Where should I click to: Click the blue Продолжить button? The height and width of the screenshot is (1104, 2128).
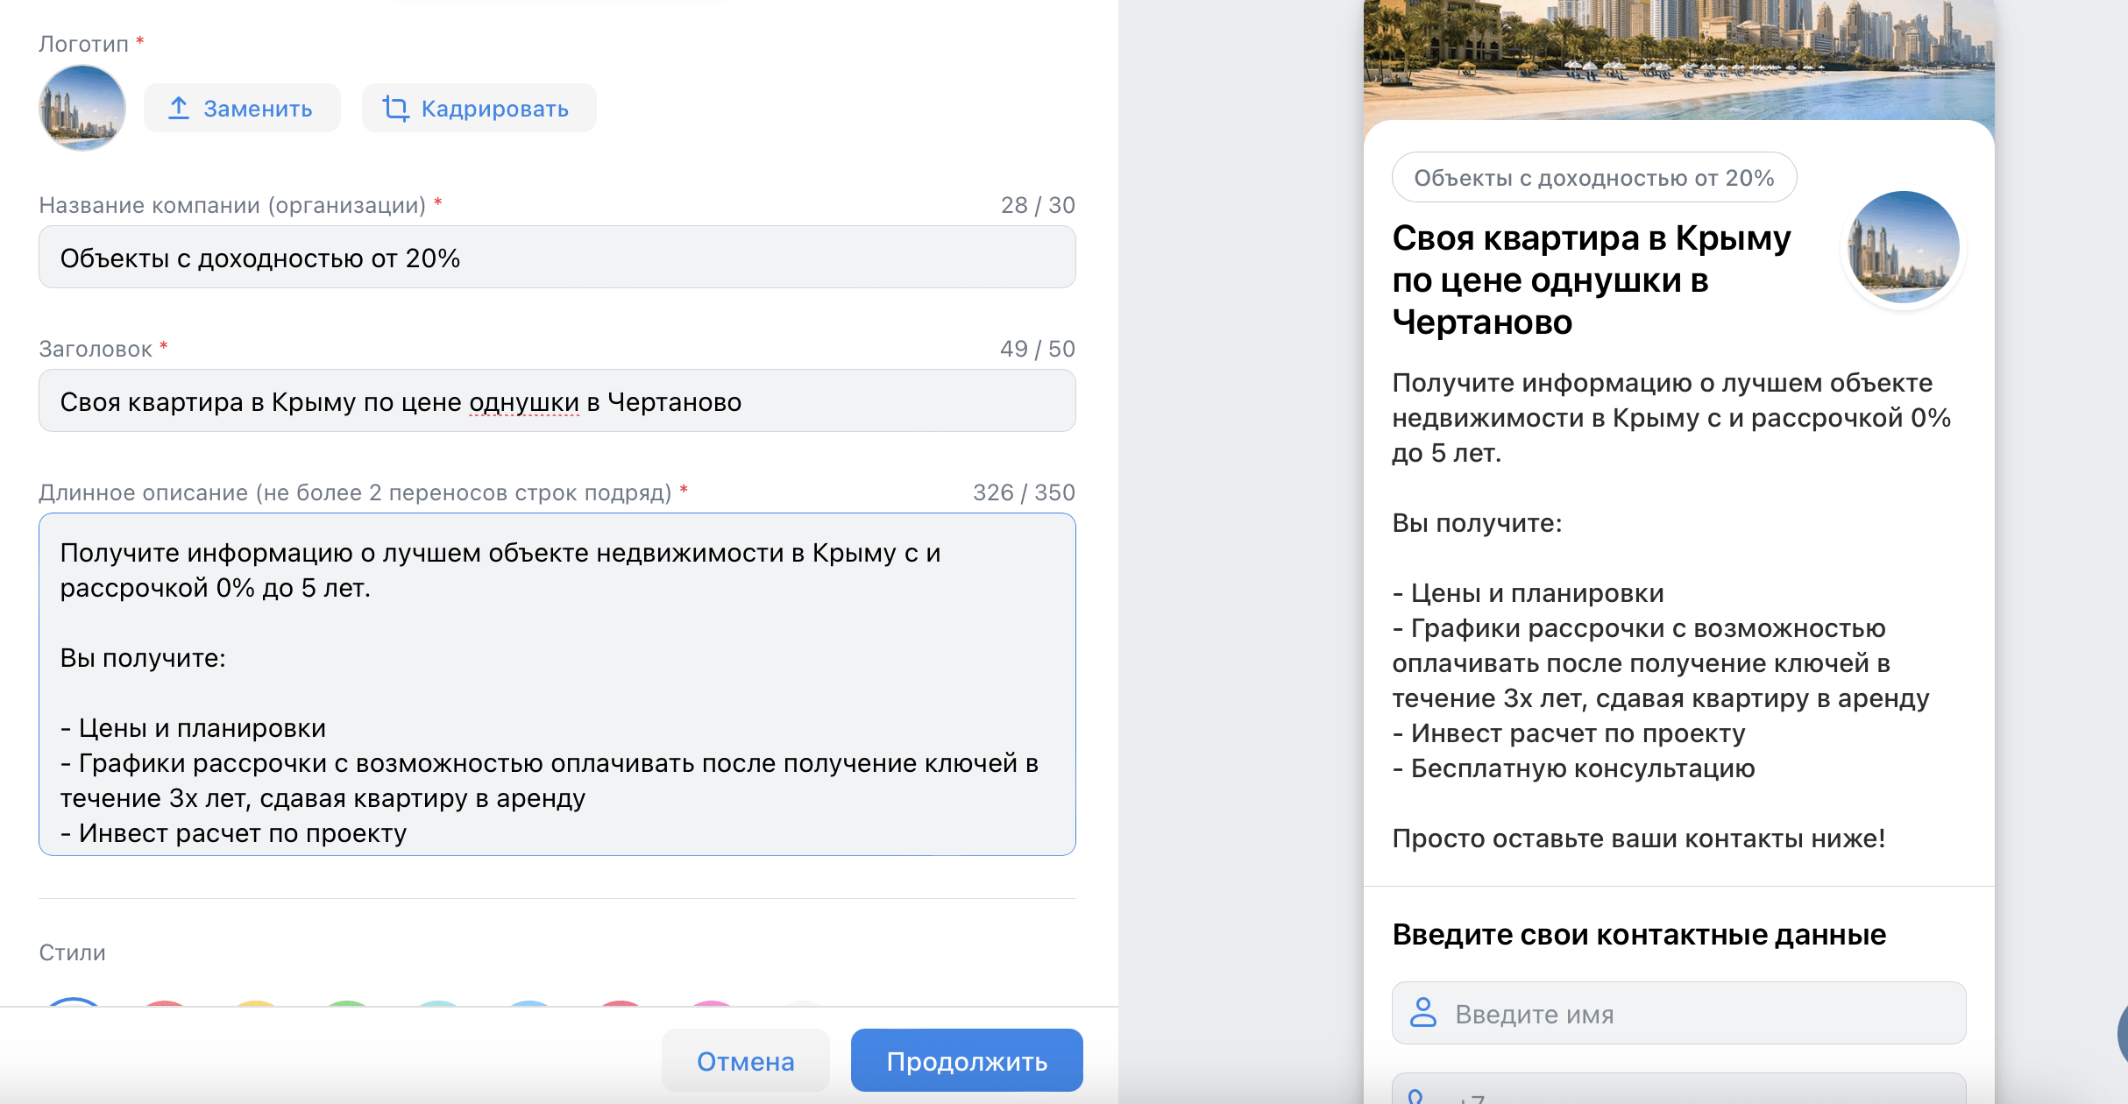967,1061
